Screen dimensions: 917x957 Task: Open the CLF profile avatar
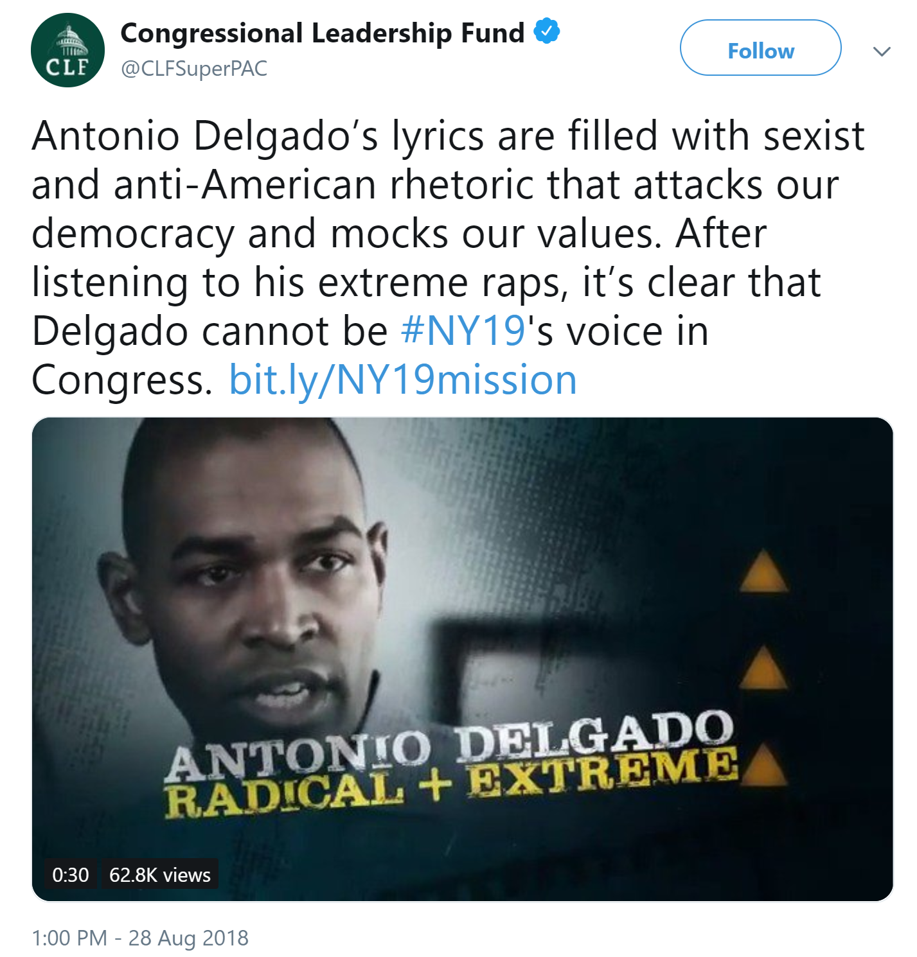pyautogui.click(x=67, y=50)
